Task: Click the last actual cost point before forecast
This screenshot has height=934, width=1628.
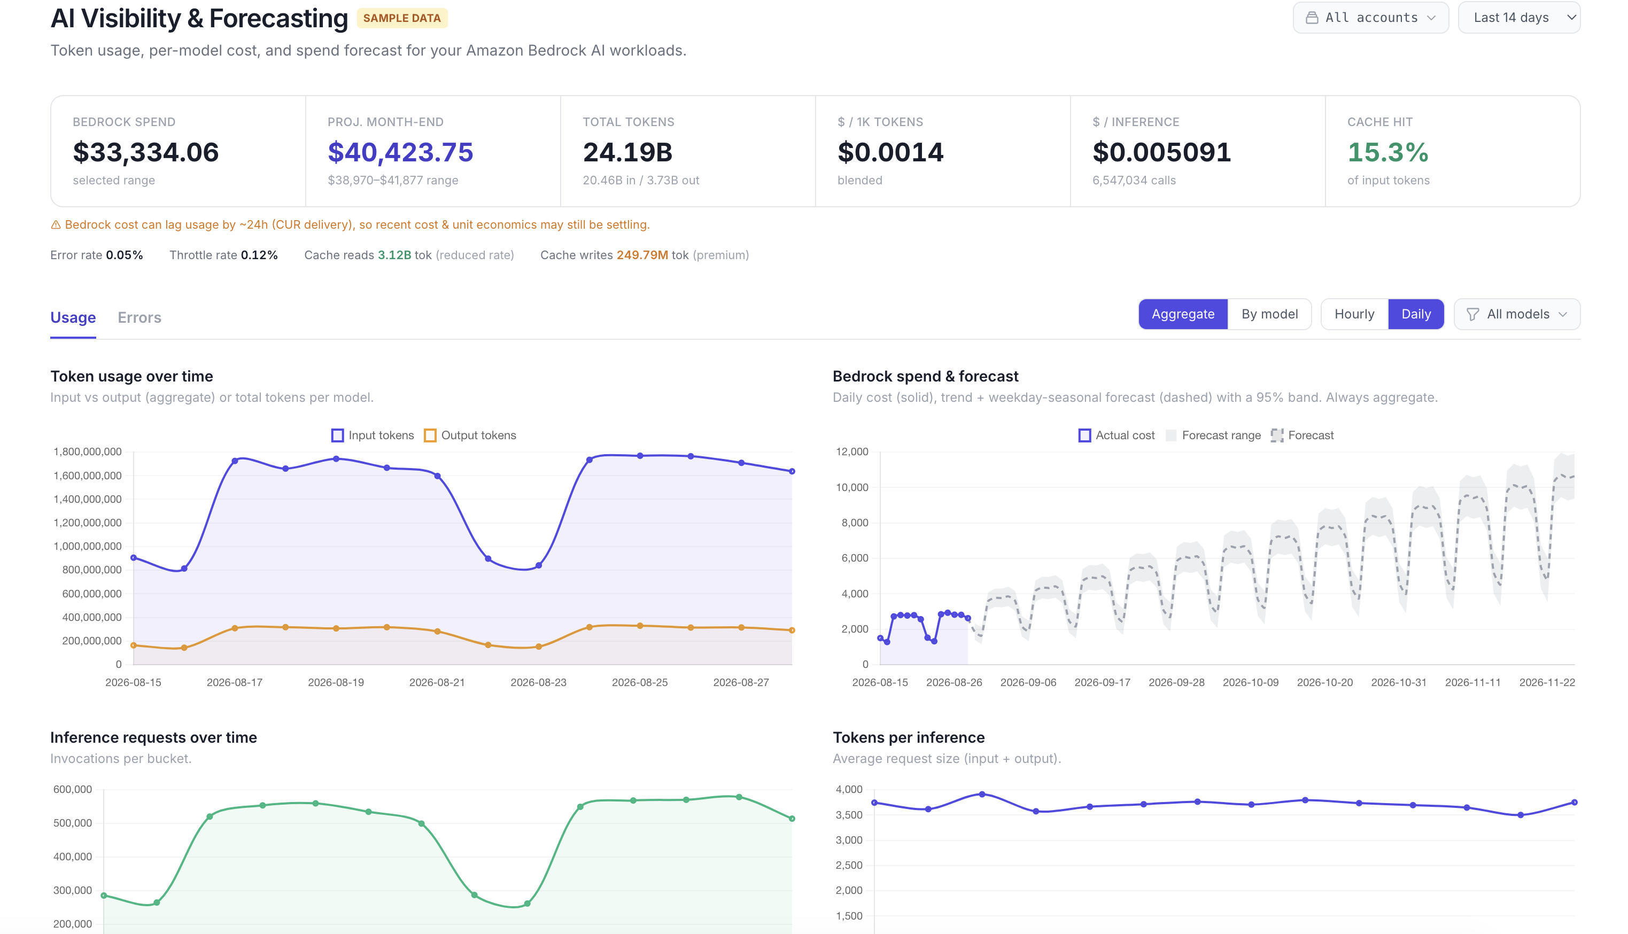Action: pyautogui.click(x=967, y=618)
